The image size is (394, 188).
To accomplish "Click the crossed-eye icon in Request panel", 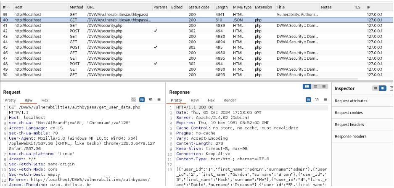I will pos(133,100).
